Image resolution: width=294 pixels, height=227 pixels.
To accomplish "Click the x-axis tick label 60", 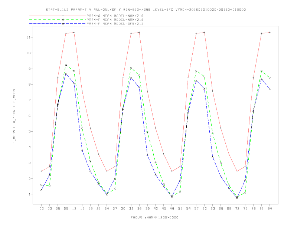I will click(x=205, y=208).
